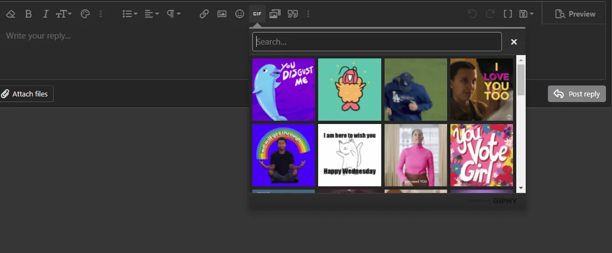612x253 pixels.
Task: Toggle bold formatting
Action: (x=28, y=14)
